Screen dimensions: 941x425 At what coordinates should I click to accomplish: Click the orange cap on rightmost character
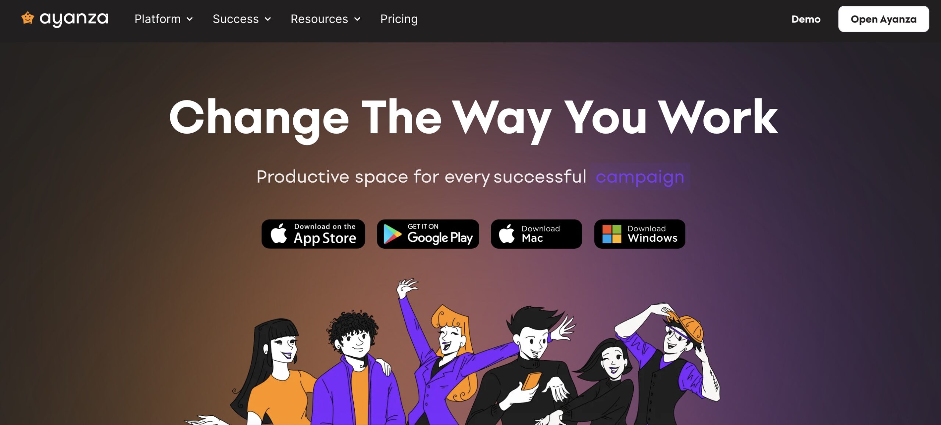click(687, 325)
